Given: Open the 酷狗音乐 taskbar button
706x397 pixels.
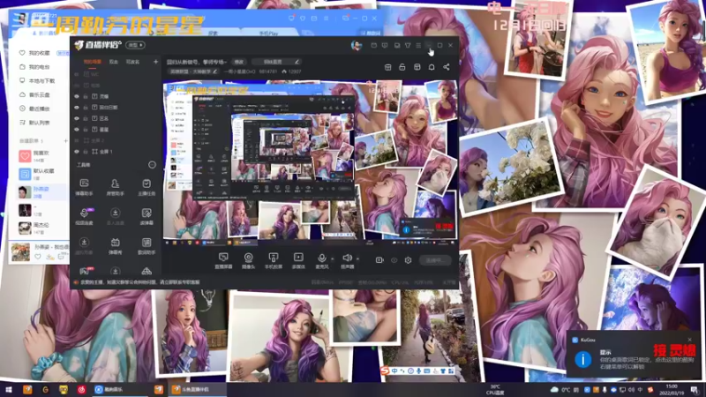Looking at the screenshot, I should click(120, 390).
